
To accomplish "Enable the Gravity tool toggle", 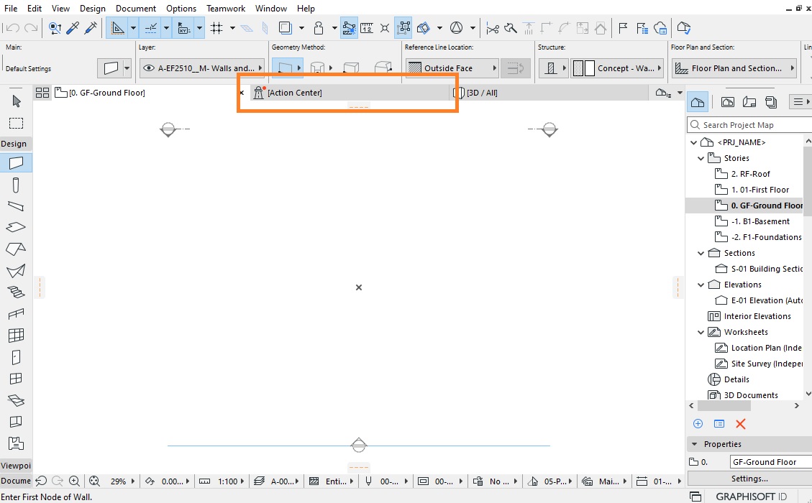I will click(x=319, y=27).
